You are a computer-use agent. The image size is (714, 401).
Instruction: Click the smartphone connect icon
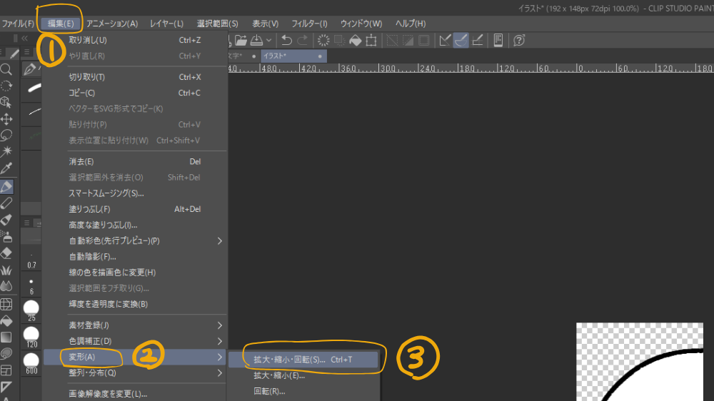coord(498,41)
